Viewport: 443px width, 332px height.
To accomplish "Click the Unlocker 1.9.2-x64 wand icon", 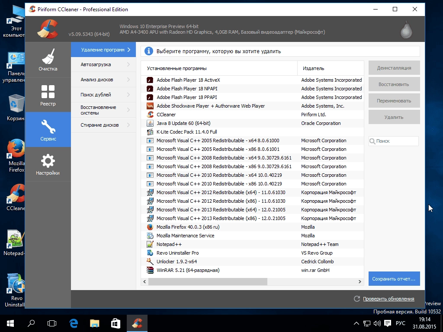I will [150, 262].
